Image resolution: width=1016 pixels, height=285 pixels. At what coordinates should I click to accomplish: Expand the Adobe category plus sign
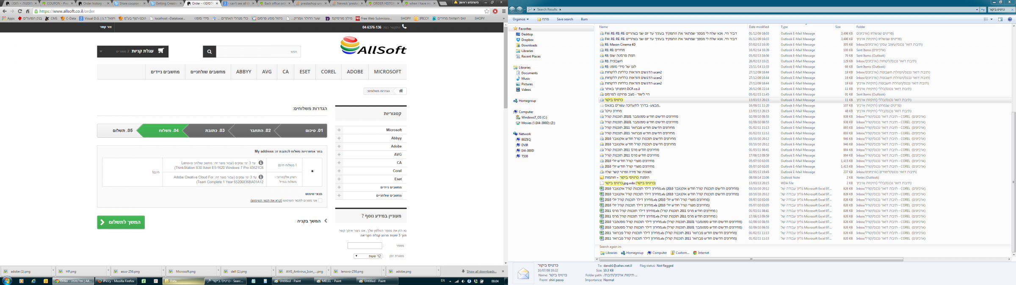(x=339, y=147)
